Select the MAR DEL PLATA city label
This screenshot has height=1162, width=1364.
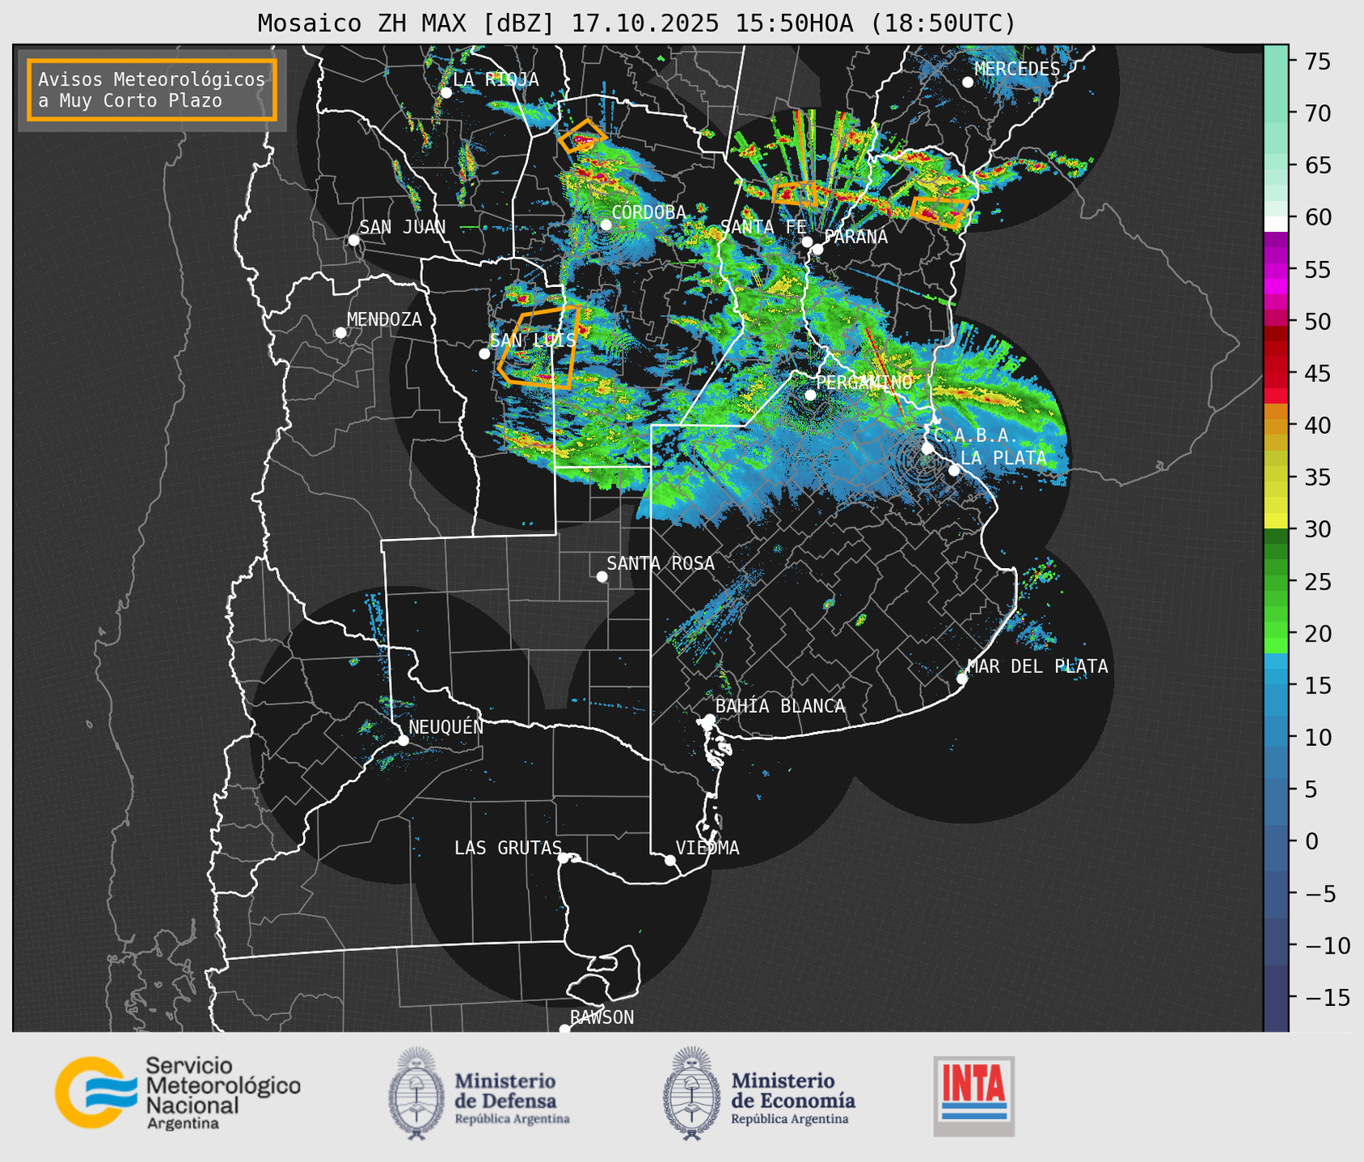tap(1037, 666)
